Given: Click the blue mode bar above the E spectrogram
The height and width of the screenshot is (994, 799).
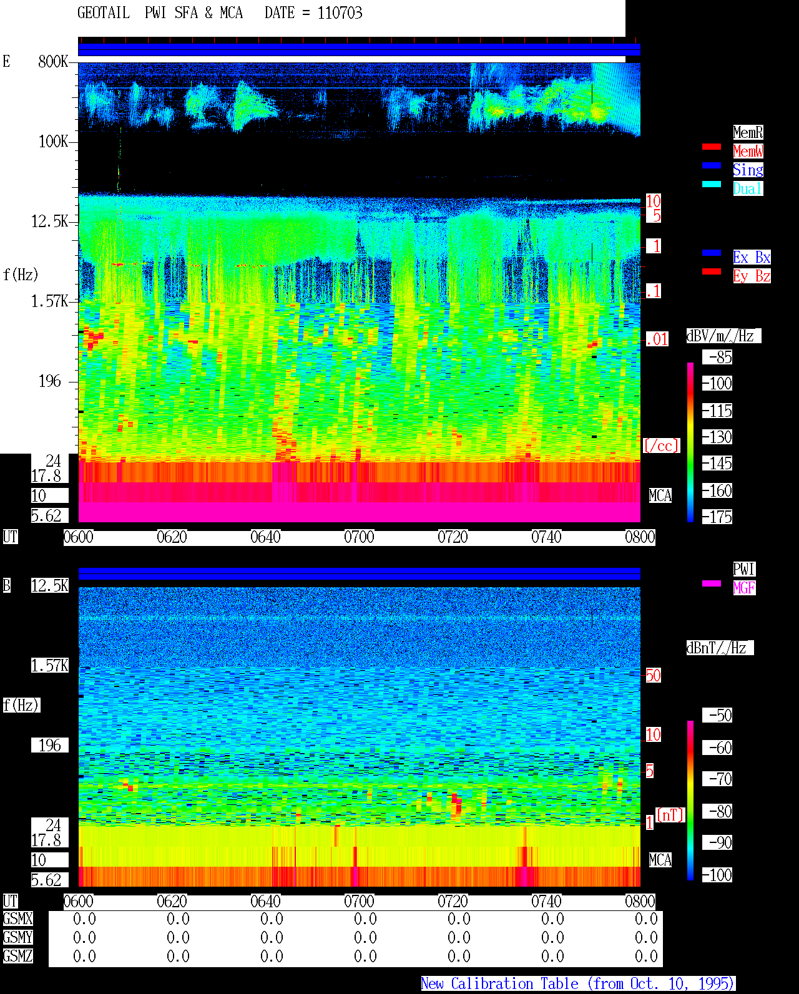Looking at the screenshot, I should 360,50.
